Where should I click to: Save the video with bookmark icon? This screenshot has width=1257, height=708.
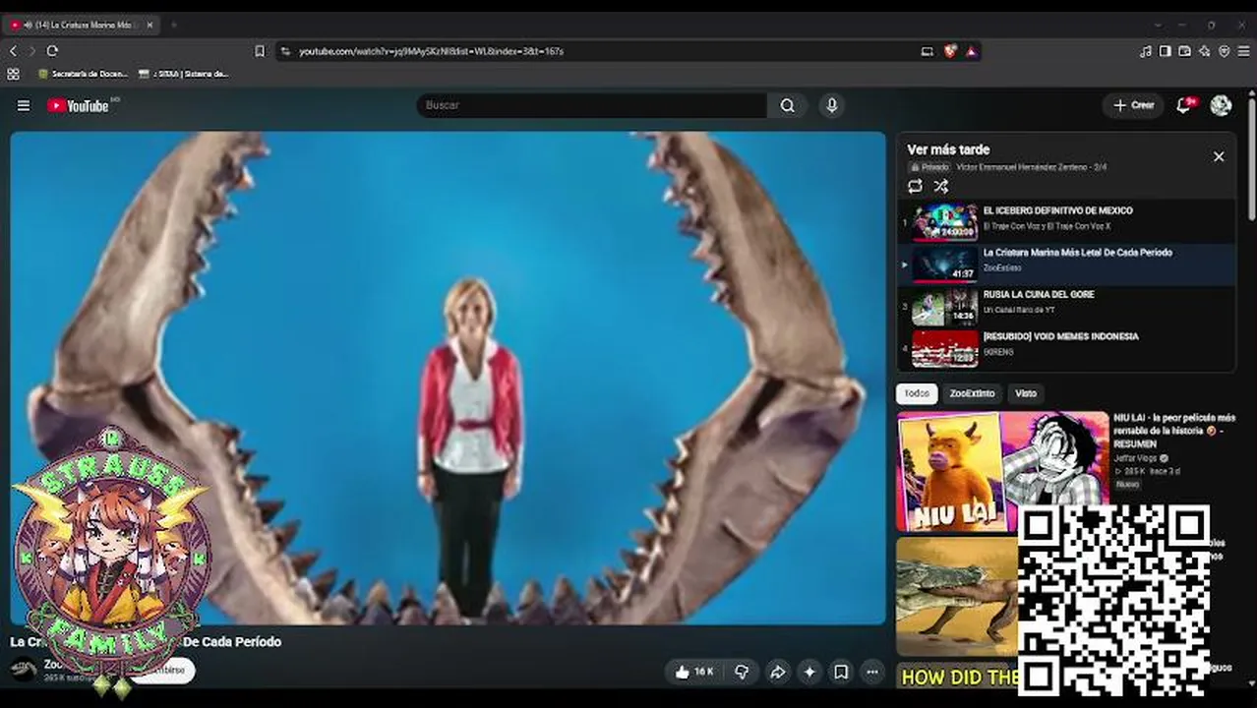tap(841, 672)
